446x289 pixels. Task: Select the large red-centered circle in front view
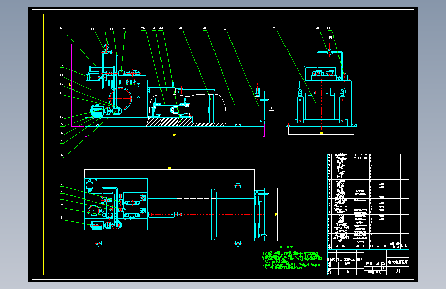120,98
